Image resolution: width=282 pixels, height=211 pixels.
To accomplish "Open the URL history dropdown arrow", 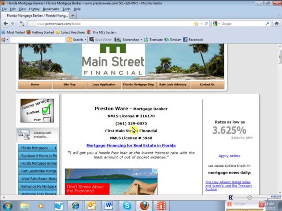I will pyautogui.click(x=202, y=24).
